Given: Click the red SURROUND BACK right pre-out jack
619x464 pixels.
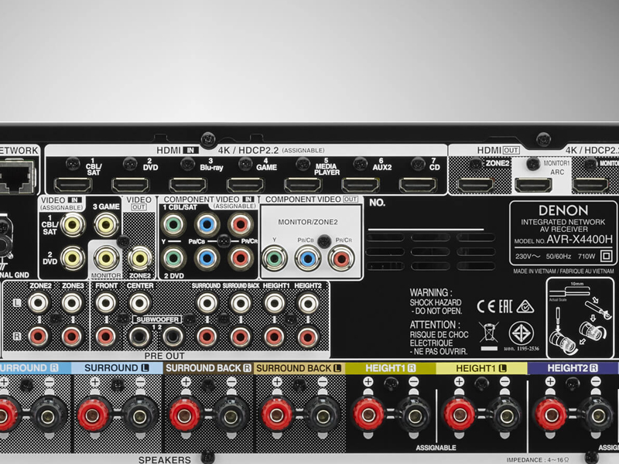Looking at the screenshot, I should (241, 336).
